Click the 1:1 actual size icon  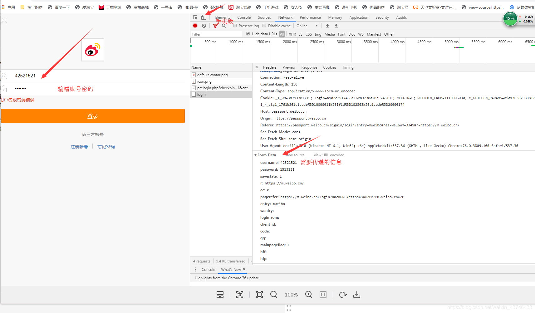(x=323, y=295)
